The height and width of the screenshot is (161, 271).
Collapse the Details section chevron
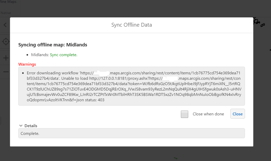click(x=21, y=126)
